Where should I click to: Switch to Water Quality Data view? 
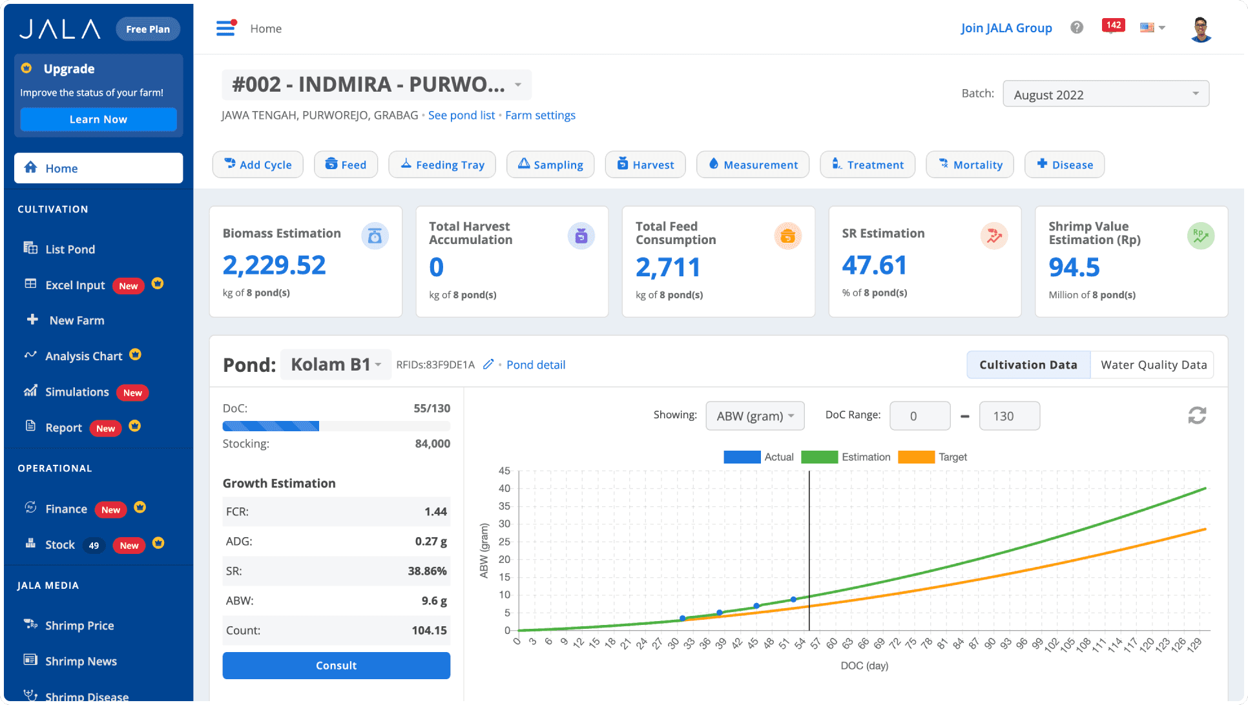tap(1152, 365)
